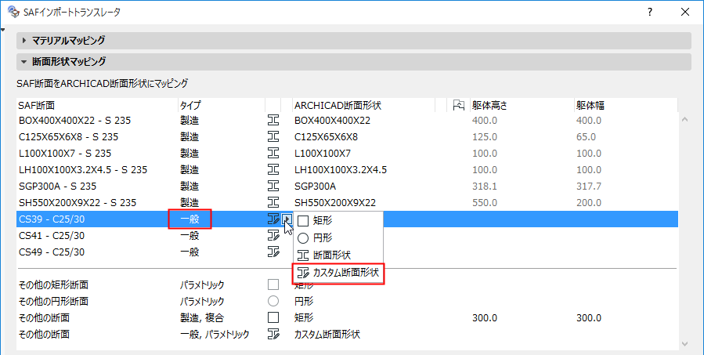Collapse the 断面形状マッピング section
Image resolution: width=704 pixels, height=355 pixels.
point(24,61)
